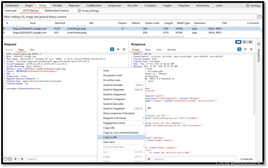Image resolution: width=268 pixels, height=168 pixels.
Task: Choose Do active scan menu entry
Action: click(x=121, y=80)
